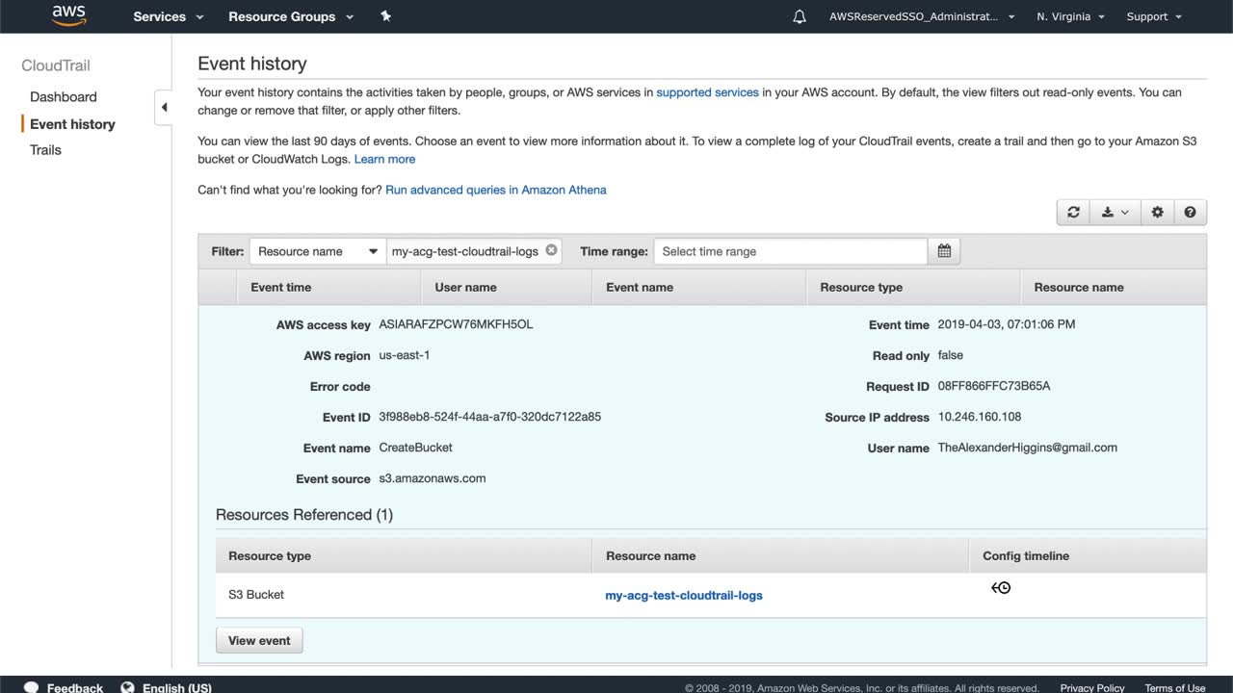Viewport: 1233px width, 693px height.
Task: Clear the my-acg-test-cloudtrail-logs filter value
Action: pos(551,250)
